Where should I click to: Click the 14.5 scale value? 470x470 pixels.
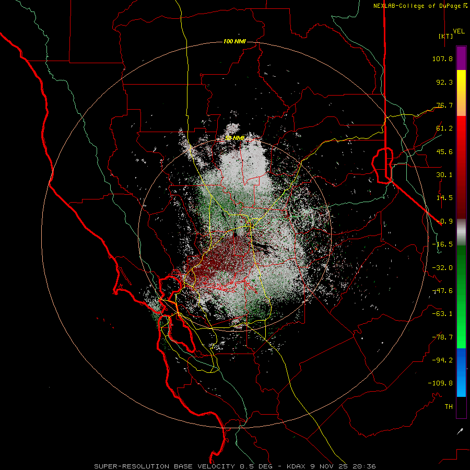tap(444, 198)
